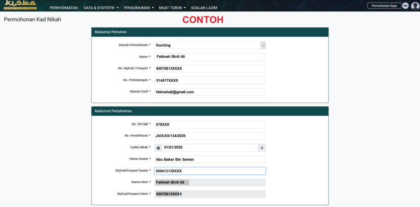Click the Tarikh Nikah date field 01/01/2020
The height and width of the screenshot is (207, 420).
[x=210, y=148]
